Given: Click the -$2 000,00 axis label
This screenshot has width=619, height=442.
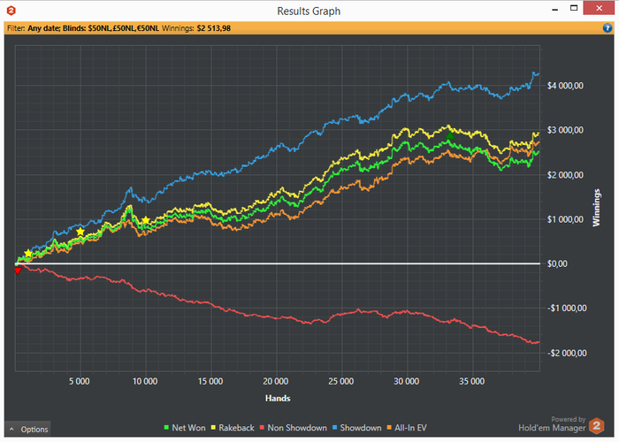Looking at the screenshot, I should coord(567,354).
